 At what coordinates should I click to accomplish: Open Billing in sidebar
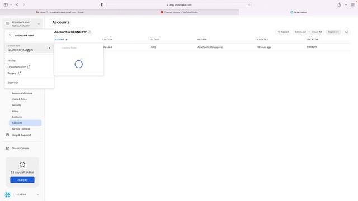[x=15, y=111]
